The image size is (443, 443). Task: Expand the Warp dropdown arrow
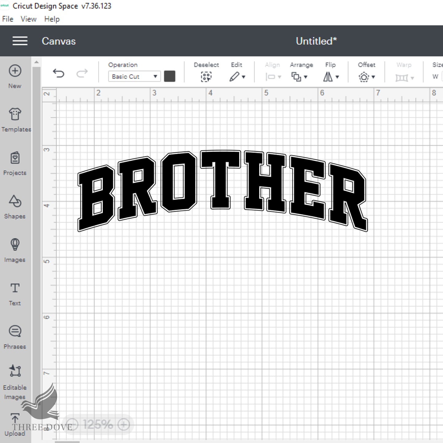click(412, 78)
